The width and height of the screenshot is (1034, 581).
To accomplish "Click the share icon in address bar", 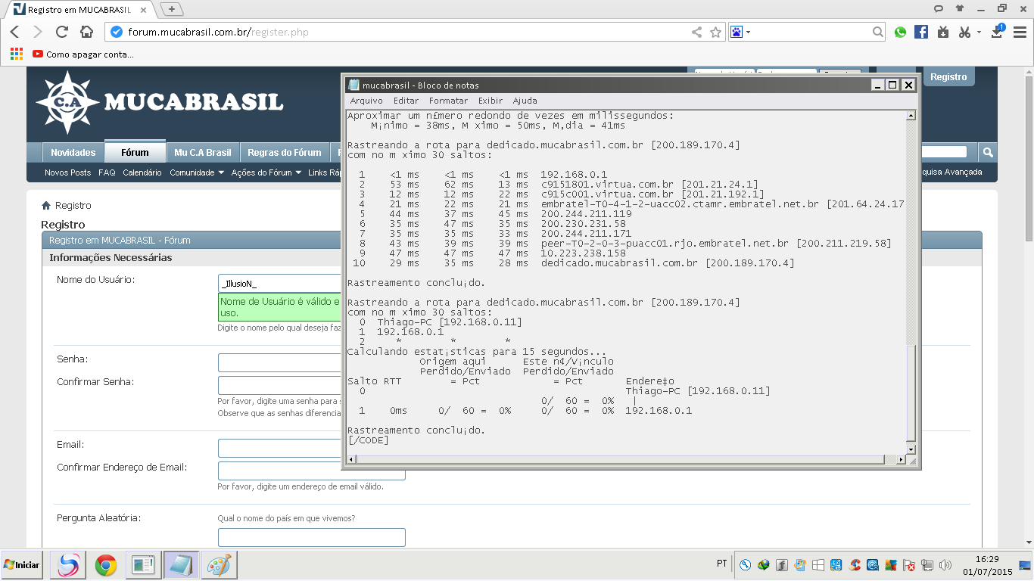I will [696, 32].
